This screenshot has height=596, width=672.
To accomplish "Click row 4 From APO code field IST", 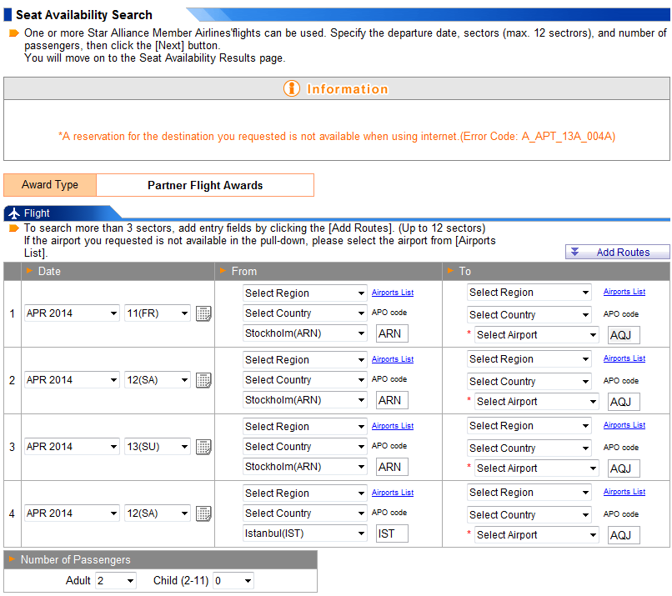I will pos(392,533).
